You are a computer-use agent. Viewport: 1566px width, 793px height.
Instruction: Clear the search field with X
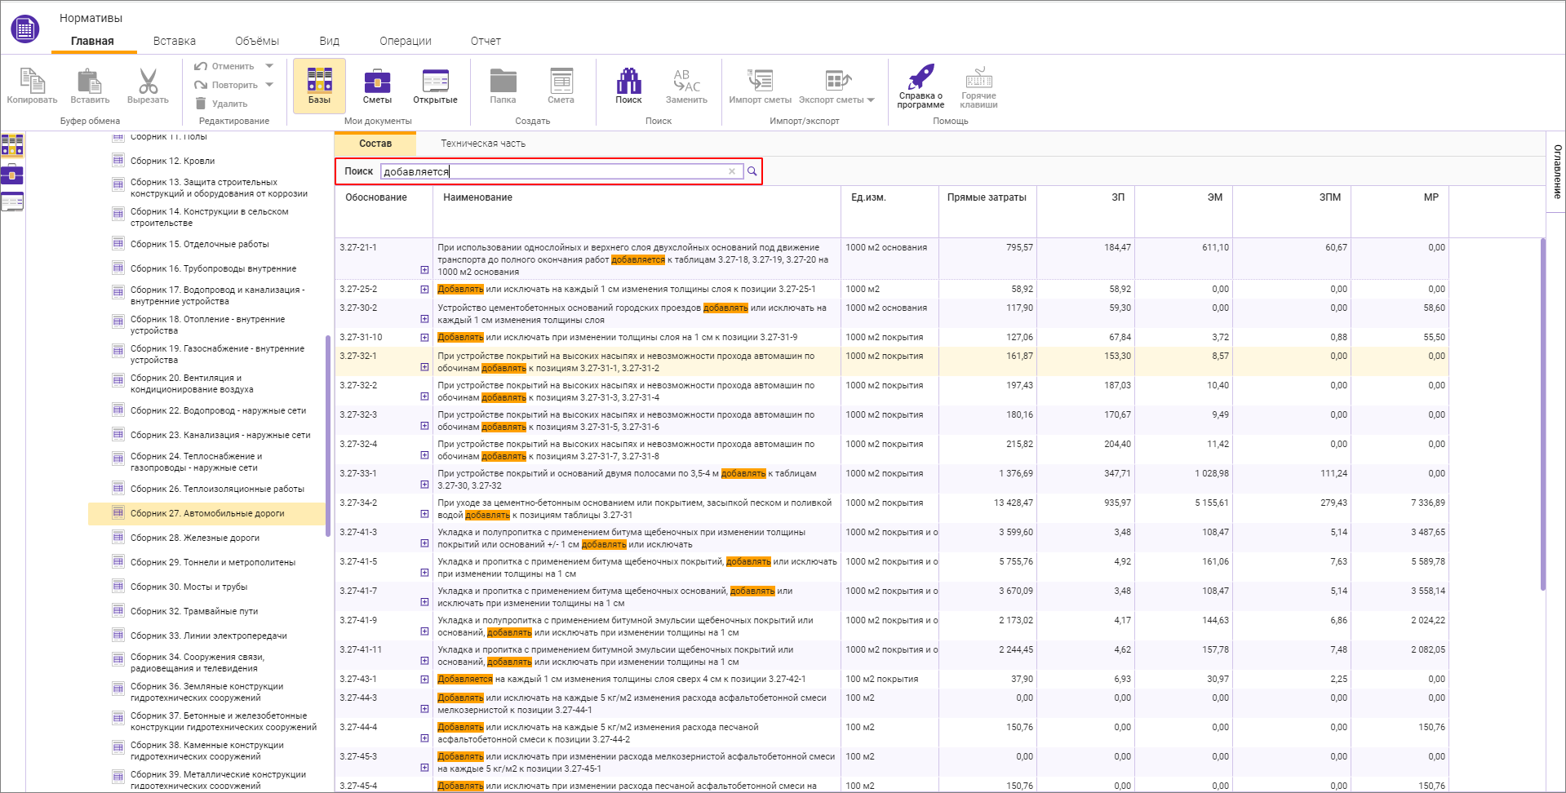tap(732, 171)
